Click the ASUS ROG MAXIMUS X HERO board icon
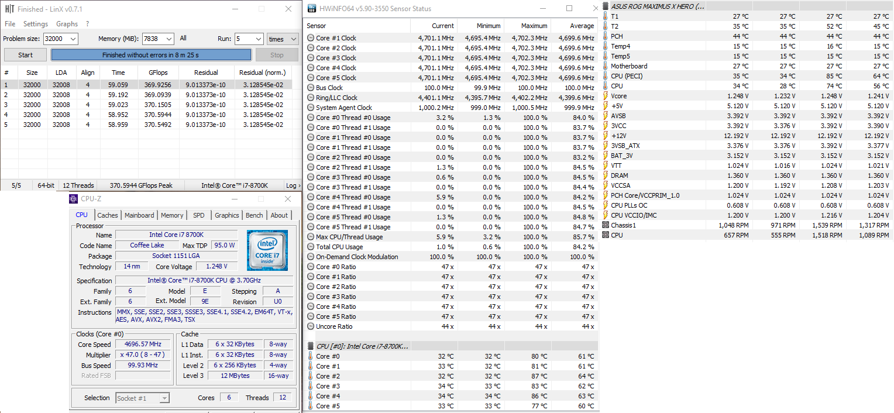The height and width of the screenshot is (413, 894). tap(606, 6)
